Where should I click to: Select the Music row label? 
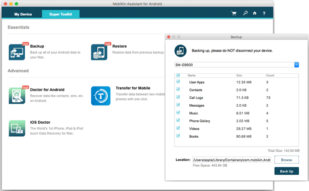tap(193, 113)
